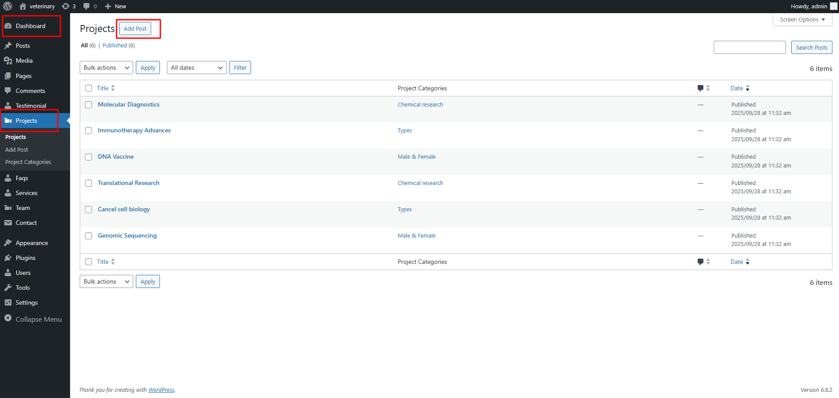Viewport: 839px width, 398px height.
Task: Expand the Screen Options panel
Action: [802, 20]
